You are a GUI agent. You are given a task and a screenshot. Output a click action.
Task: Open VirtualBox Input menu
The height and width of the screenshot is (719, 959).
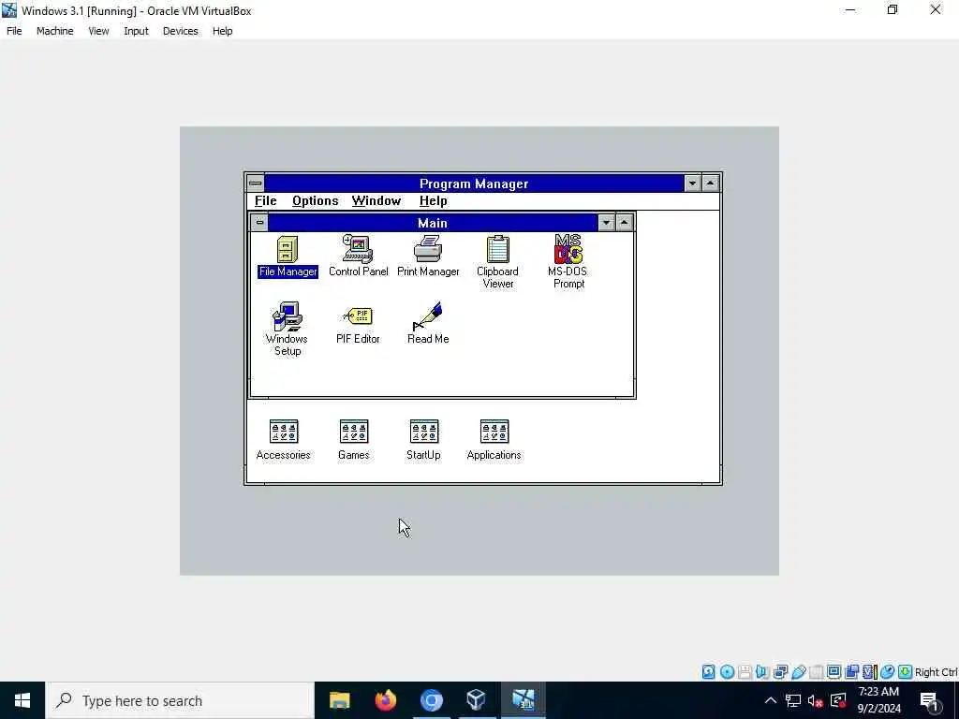(x=136, y=31)
